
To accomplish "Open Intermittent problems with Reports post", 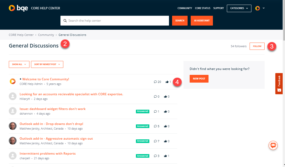I will [x=48, y=154].
